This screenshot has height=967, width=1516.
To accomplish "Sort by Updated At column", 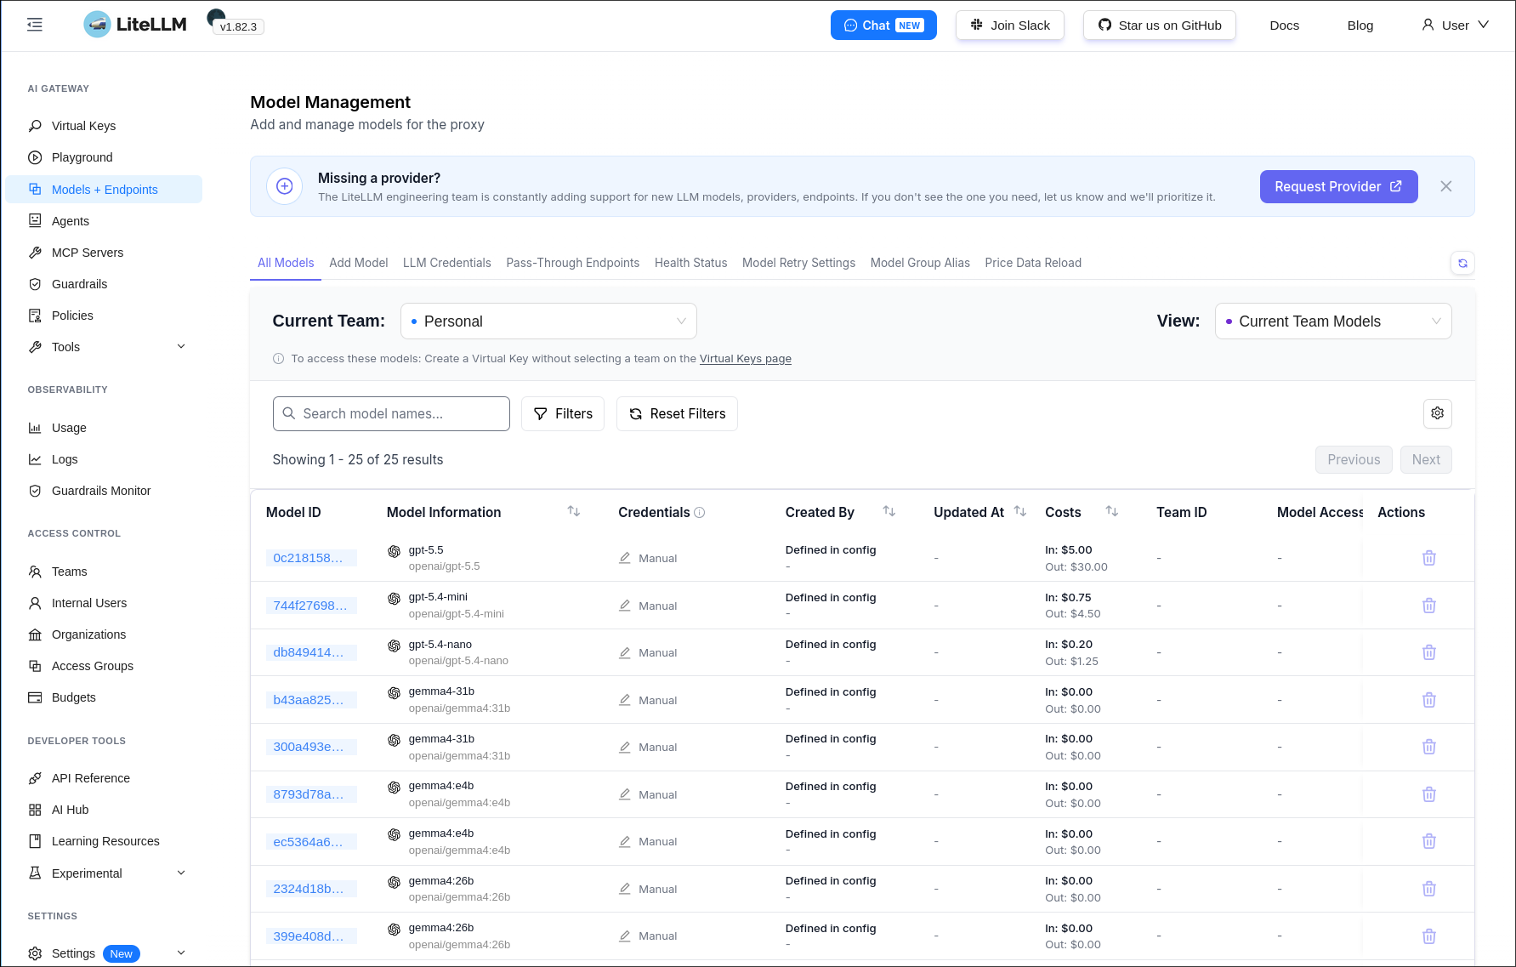I will (1020, 511).
